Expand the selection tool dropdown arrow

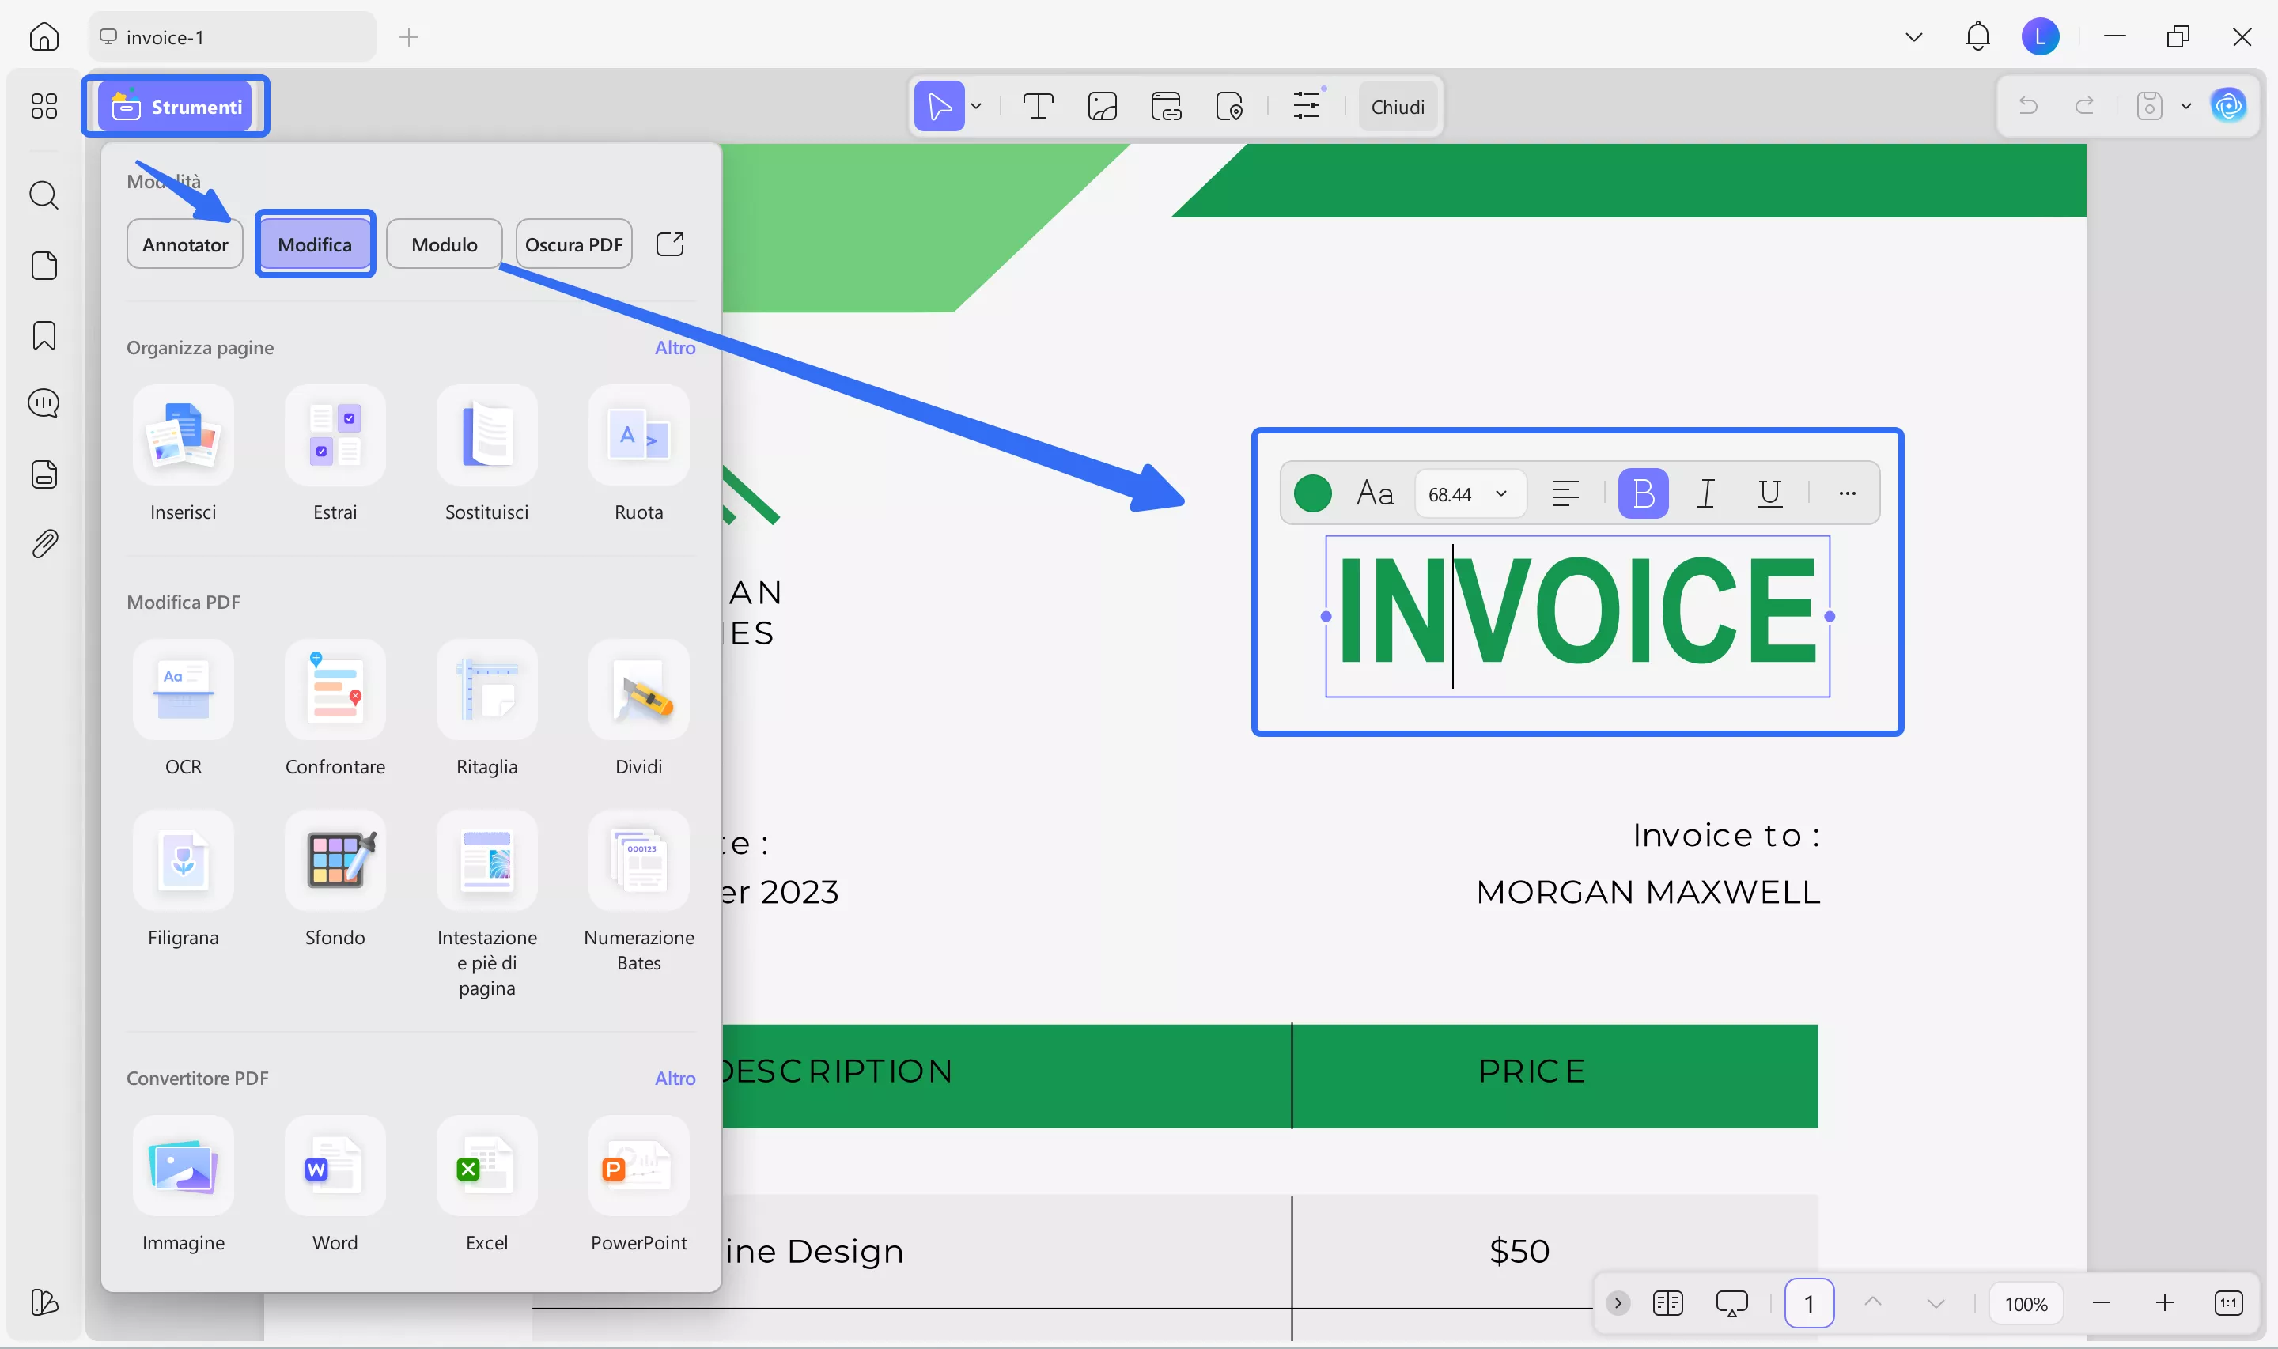click(974, 105)
